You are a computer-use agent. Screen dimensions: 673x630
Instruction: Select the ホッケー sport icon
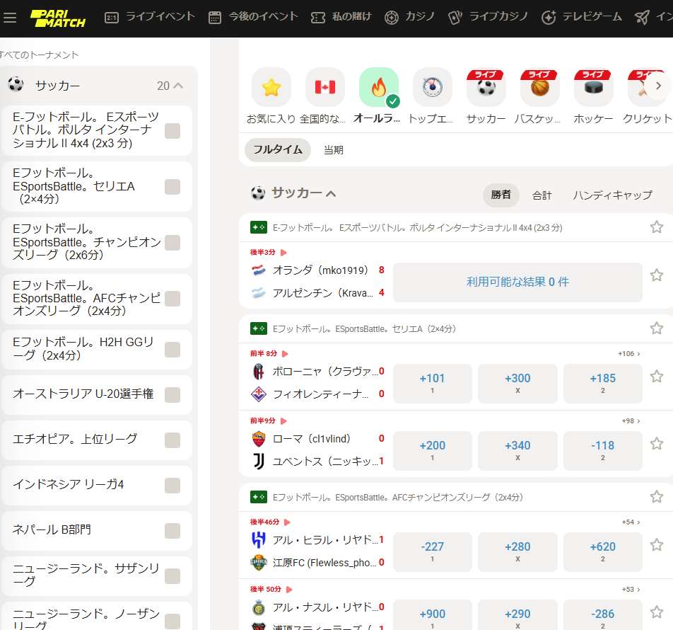point(592,86)
